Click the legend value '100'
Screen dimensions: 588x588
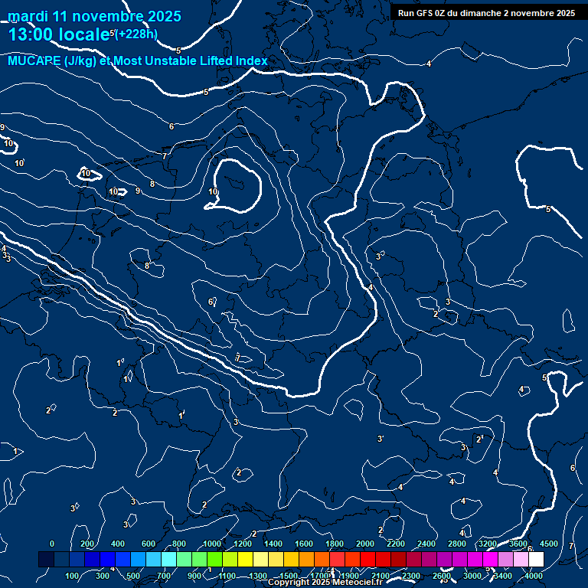point(72,576)
